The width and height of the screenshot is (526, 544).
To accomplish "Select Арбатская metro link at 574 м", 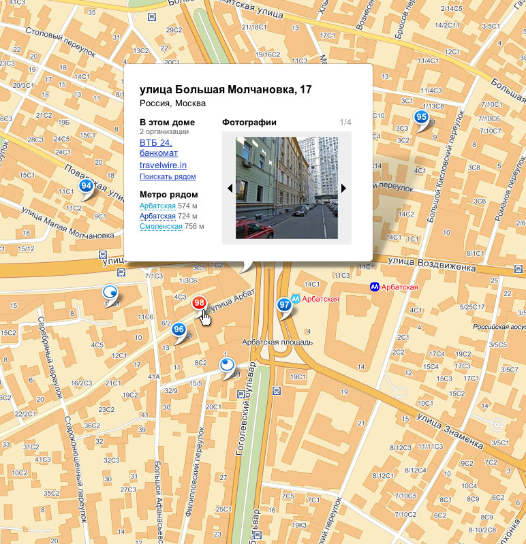I will point(157,206).
